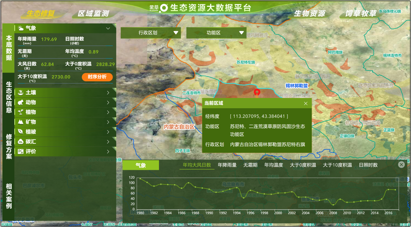Expand the 动物 section
This screenshot has height=227, width=411.
(108, 102)
